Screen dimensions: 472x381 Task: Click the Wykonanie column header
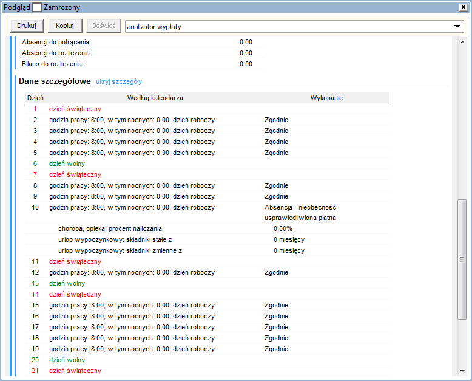[x=326, y=98]
